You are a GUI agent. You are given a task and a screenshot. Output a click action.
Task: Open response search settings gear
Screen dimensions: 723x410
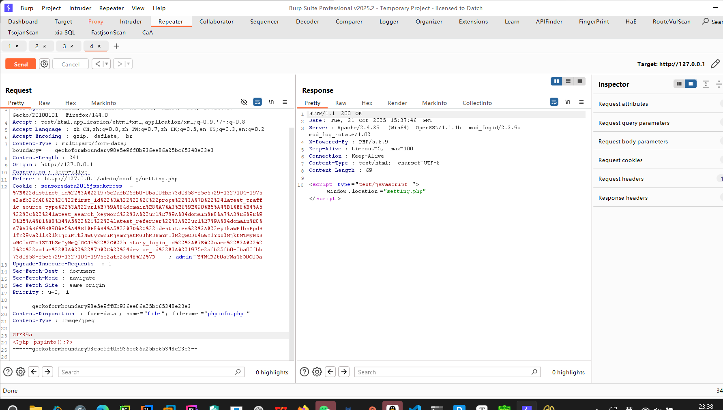(317, 372)
